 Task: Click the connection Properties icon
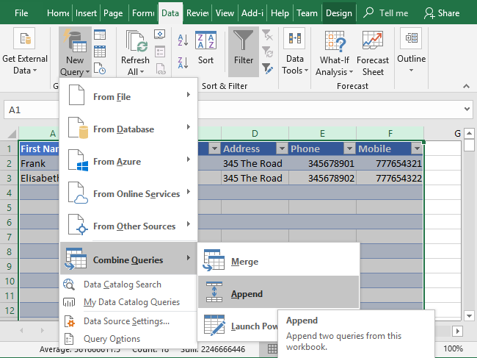coord(160,51)
